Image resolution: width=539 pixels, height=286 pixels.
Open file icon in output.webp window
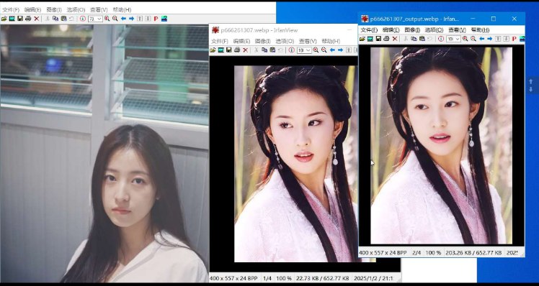coord(362,39)
